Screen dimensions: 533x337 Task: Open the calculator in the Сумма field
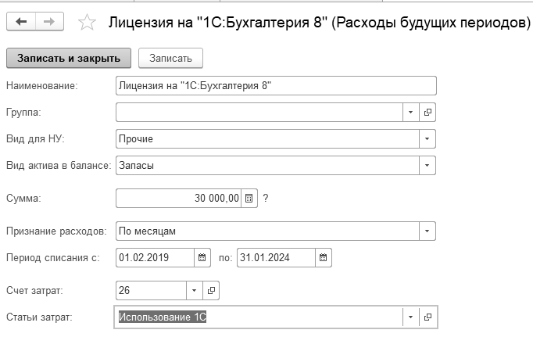pos(249,199)
